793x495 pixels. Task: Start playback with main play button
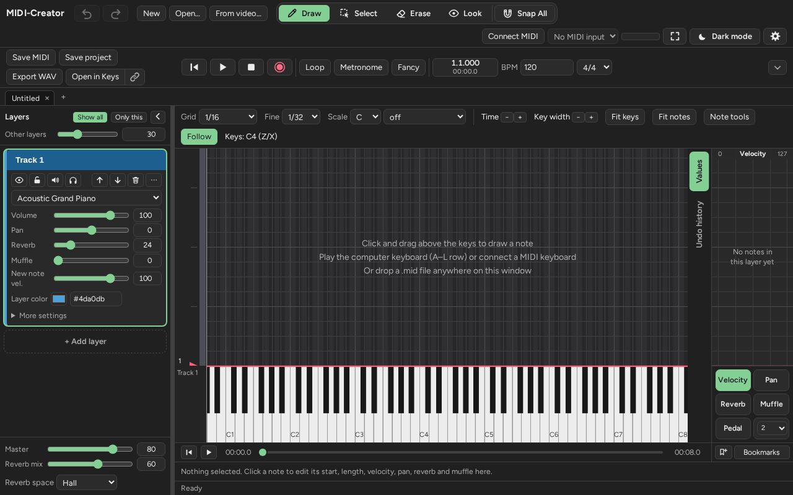point(222,67)
